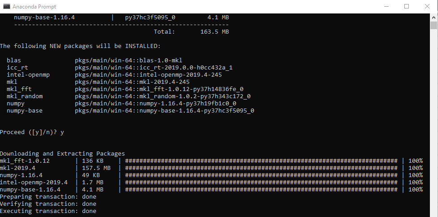Click the 'mkl_fft-1.0.12' download row name

coord(25,161)
